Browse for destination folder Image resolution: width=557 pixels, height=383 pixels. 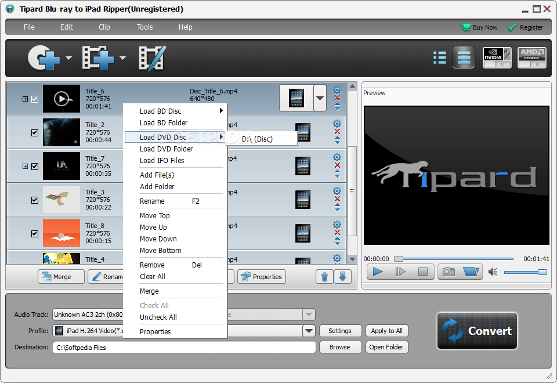pyautogui.click(x=340, y=347)
